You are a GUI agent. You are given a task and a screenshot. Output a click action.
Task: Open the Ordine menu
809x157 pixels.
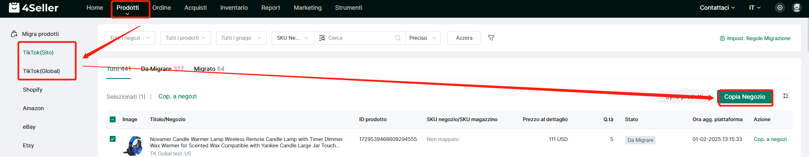(162, 8)
